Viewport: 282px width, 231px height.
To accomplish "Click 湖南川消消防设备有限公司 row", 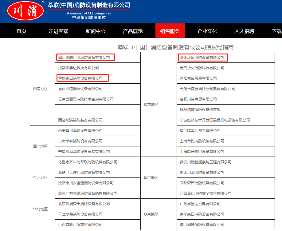I will [202, 172].
